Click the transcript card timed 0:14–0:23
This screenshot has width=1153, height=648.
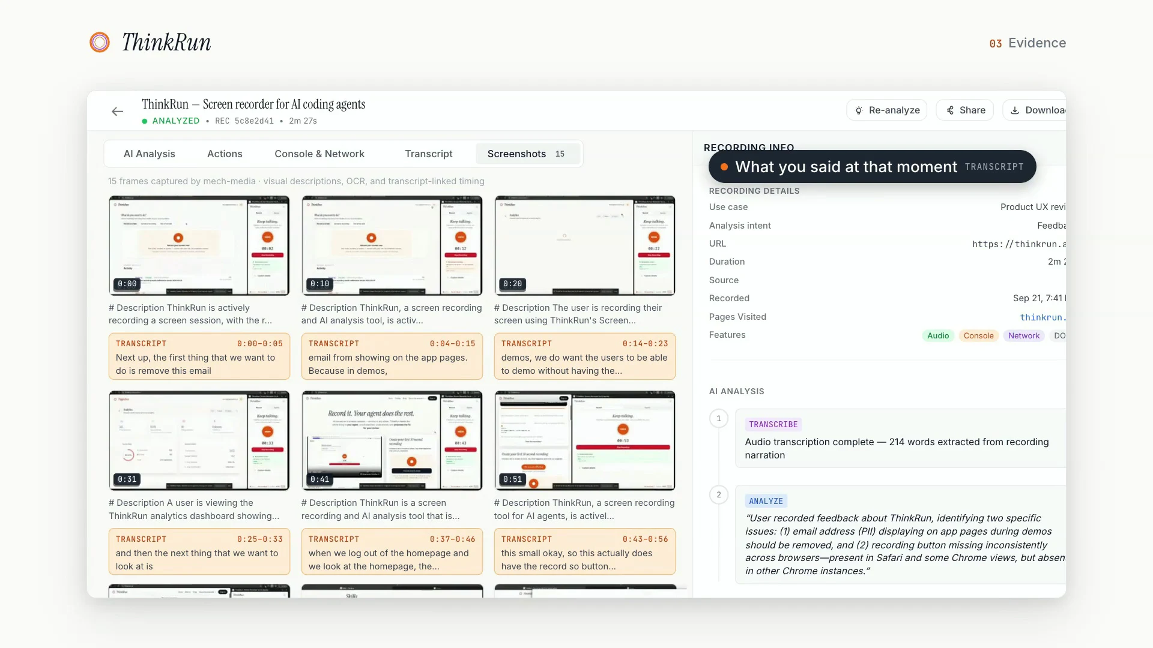pyautogui.click(x=585, y=356)
